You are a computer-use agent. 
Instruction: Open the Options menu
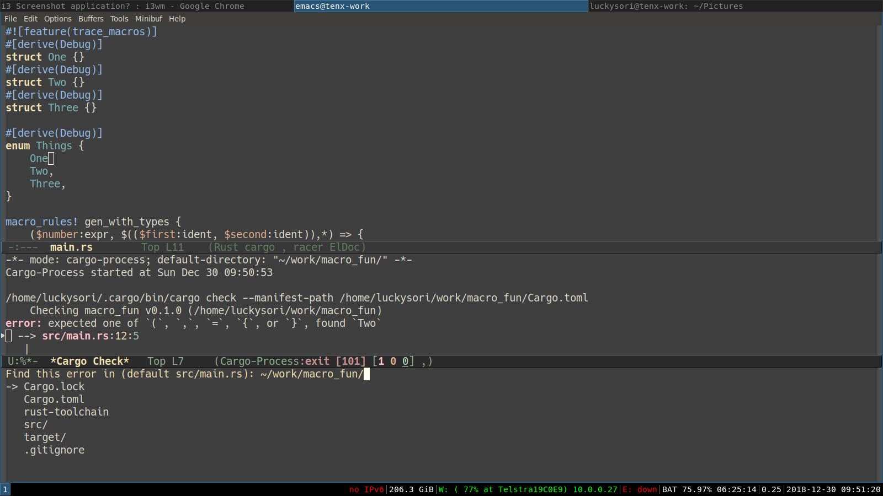click(x=58, y=19)
